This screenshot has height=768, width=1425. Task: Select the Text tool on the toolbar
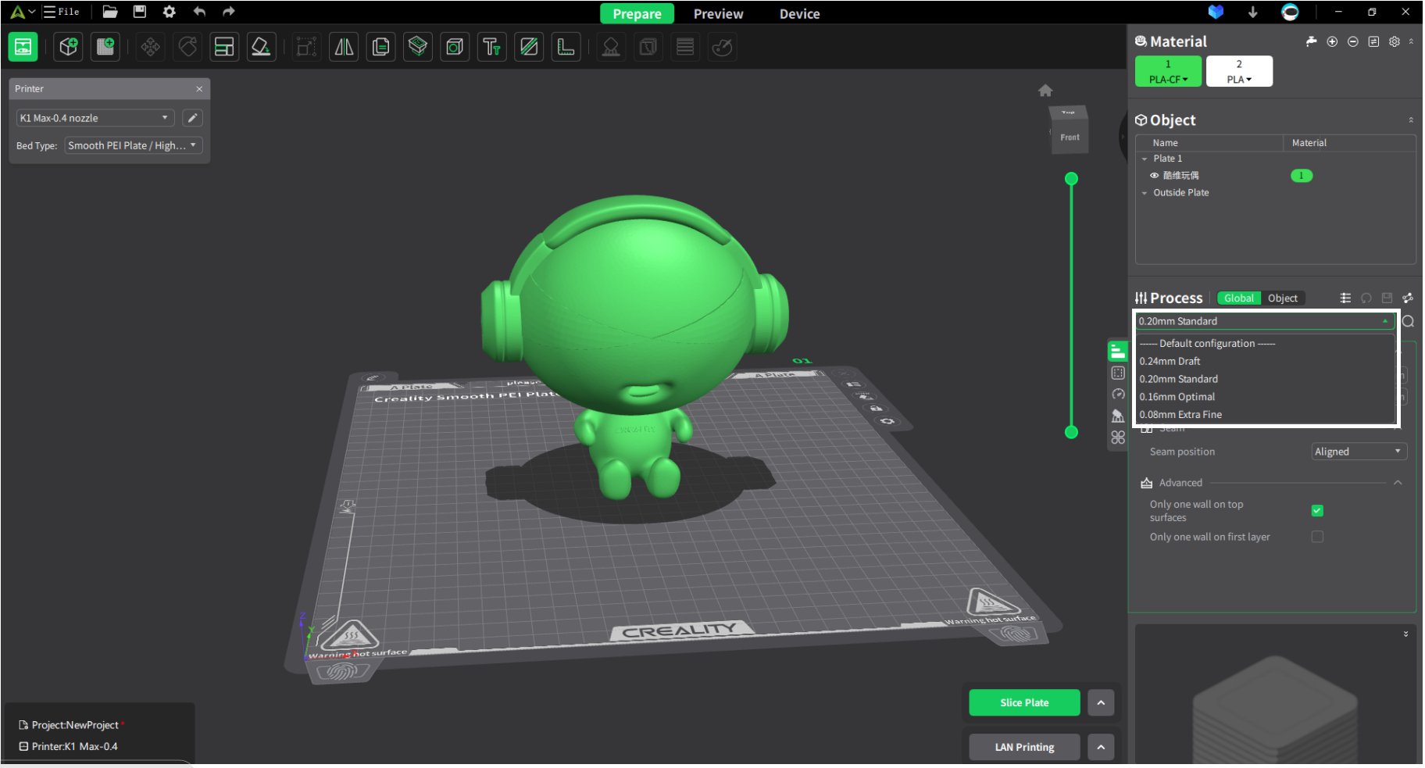[x=491, y=47]
